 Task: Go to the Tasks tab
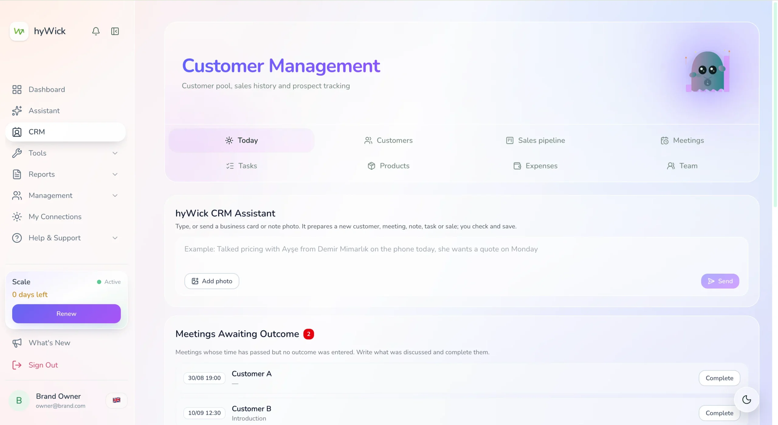click(x=241, y=166)
